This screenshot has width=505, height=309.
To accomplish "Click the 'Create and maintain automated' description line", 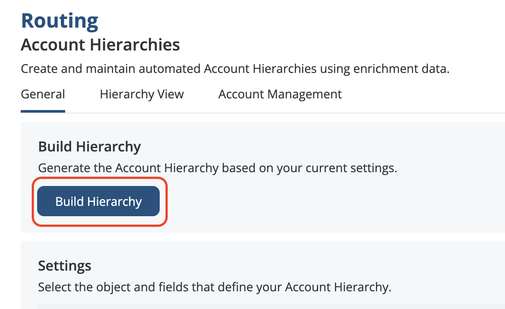I will [235, 69].
